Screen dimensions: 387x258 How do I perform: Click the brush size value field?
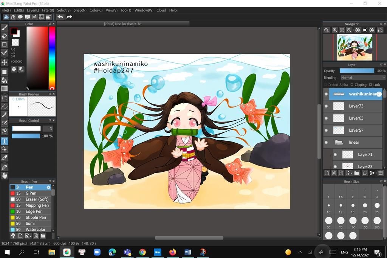[x=48, y=129]
